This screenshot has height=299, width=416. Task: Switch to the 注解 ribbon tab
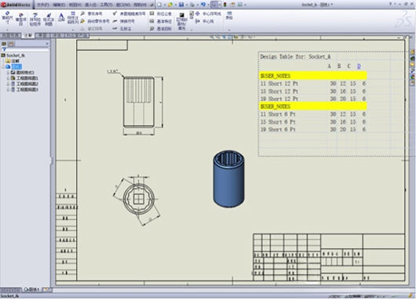pyautogui.click(x=28, y=35)
